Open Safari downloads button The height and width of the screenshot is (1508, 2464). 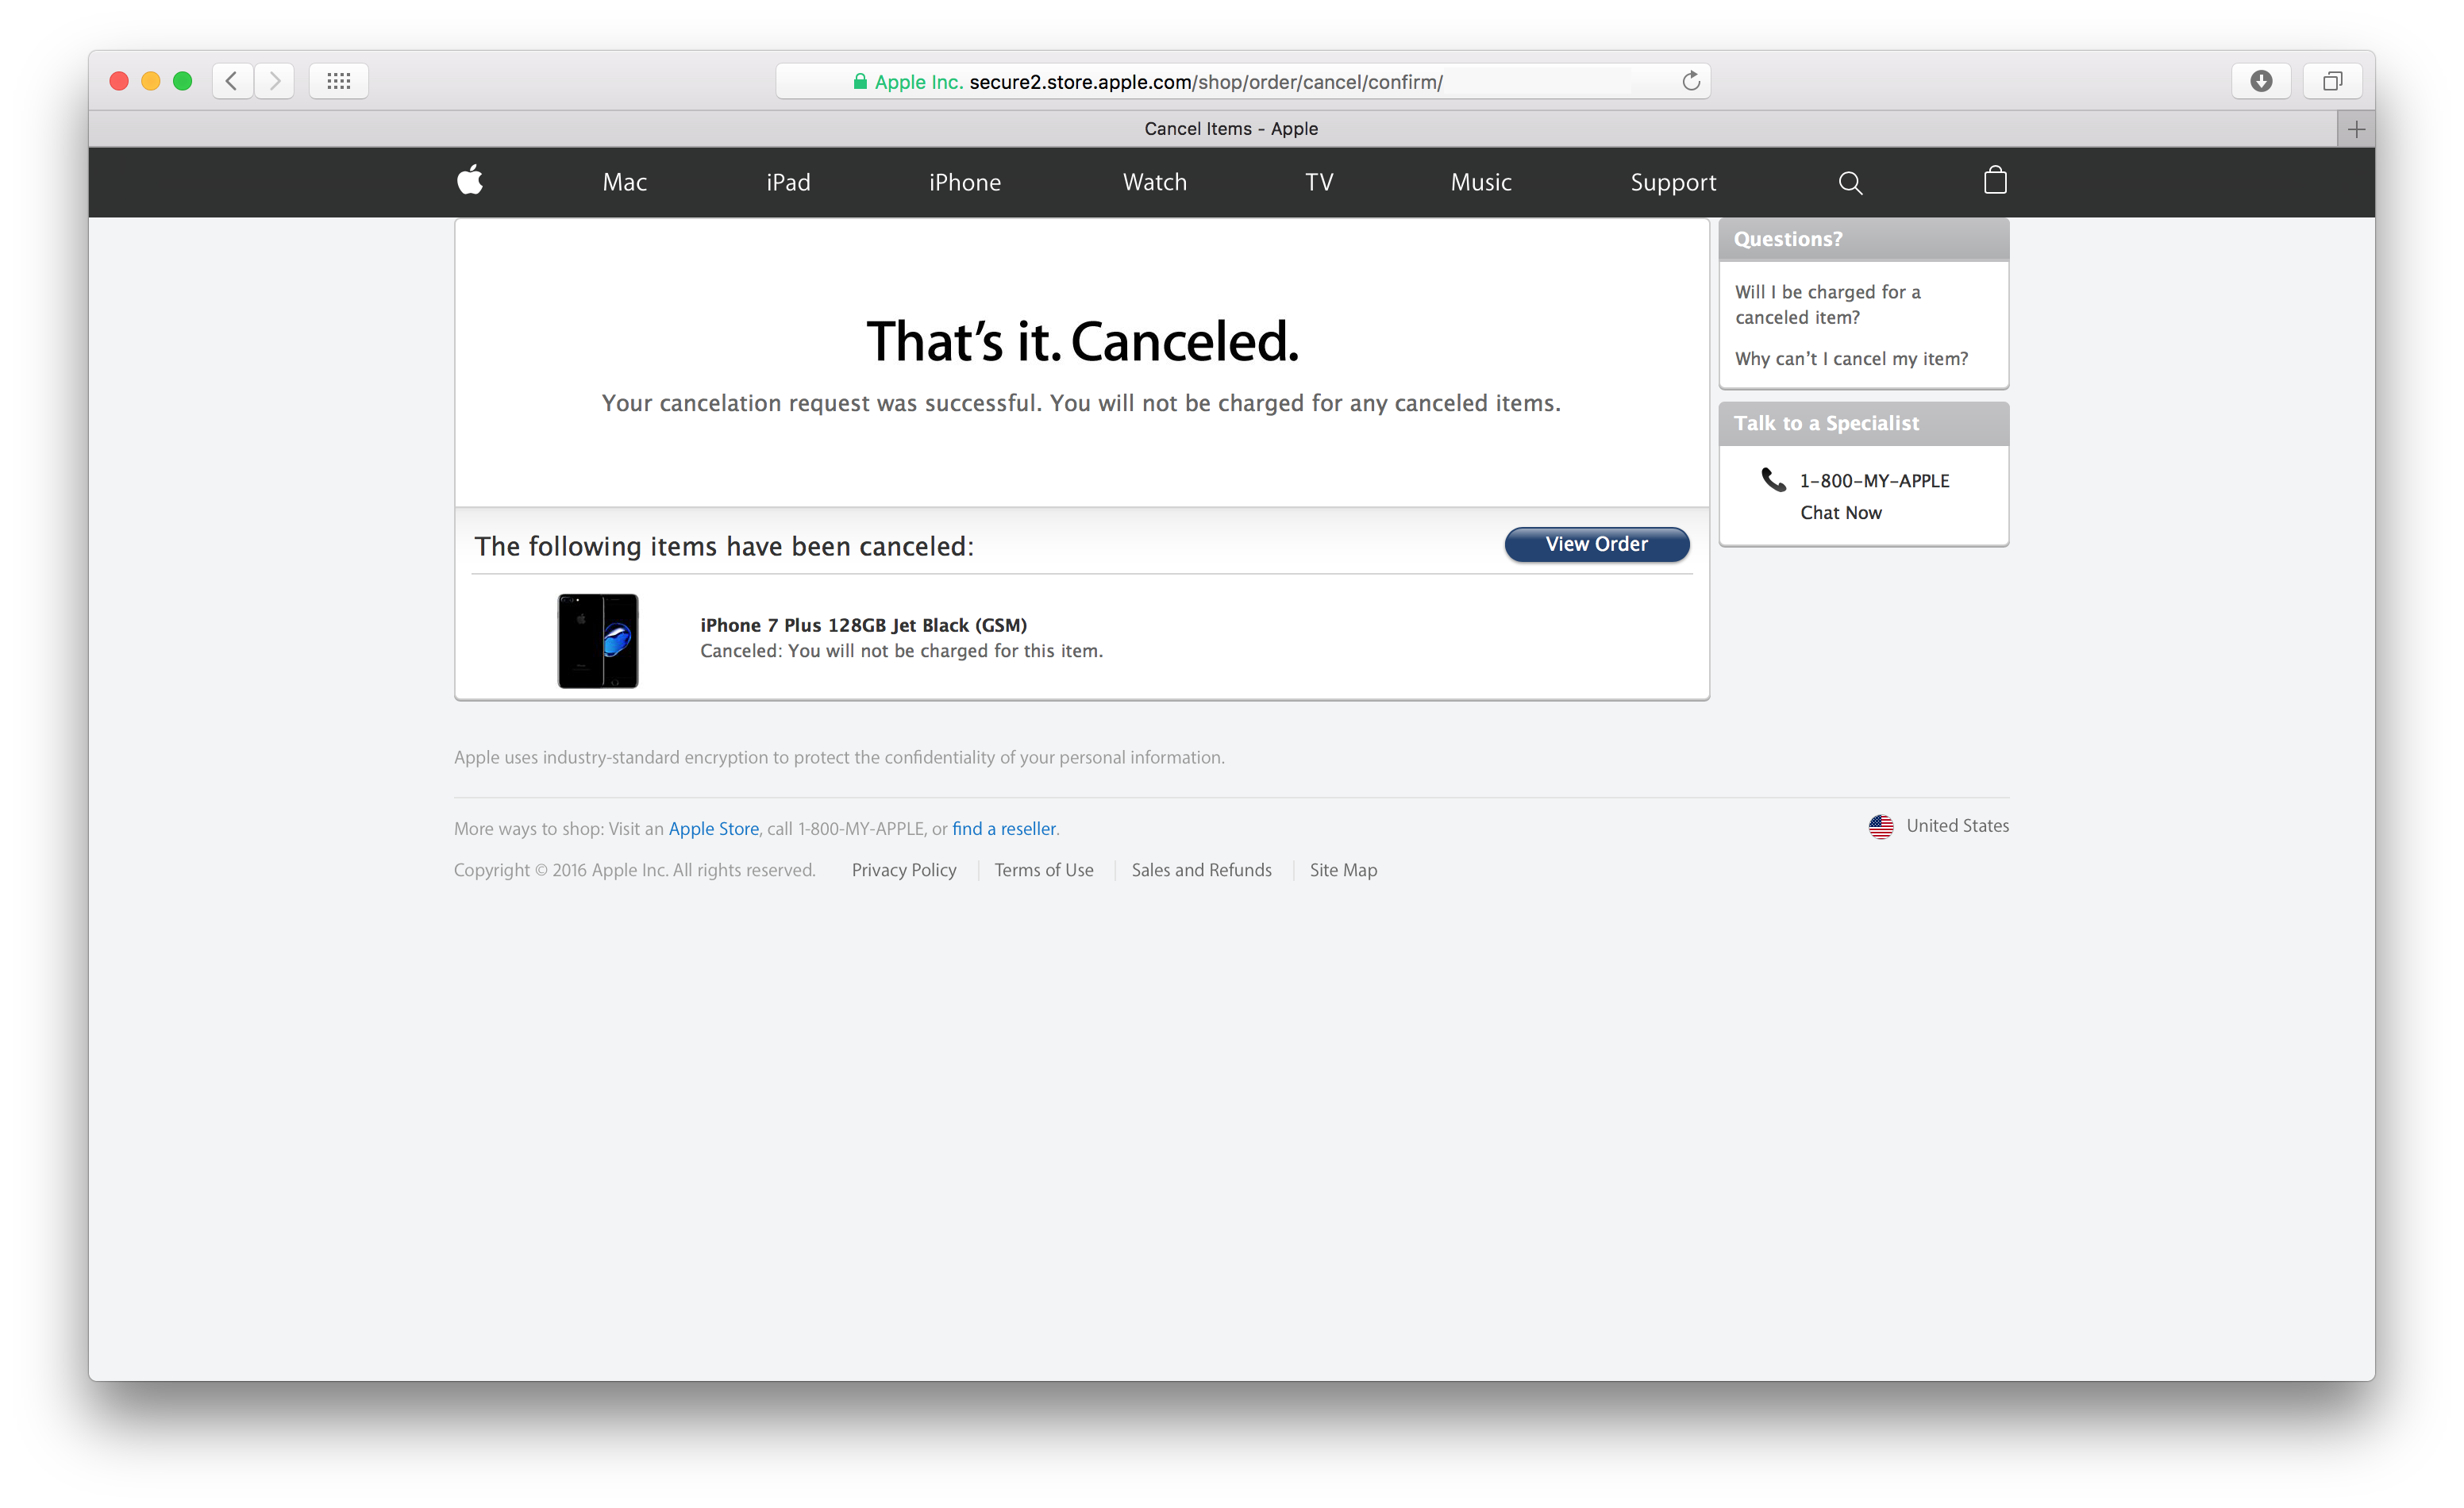pos(2261,81)
